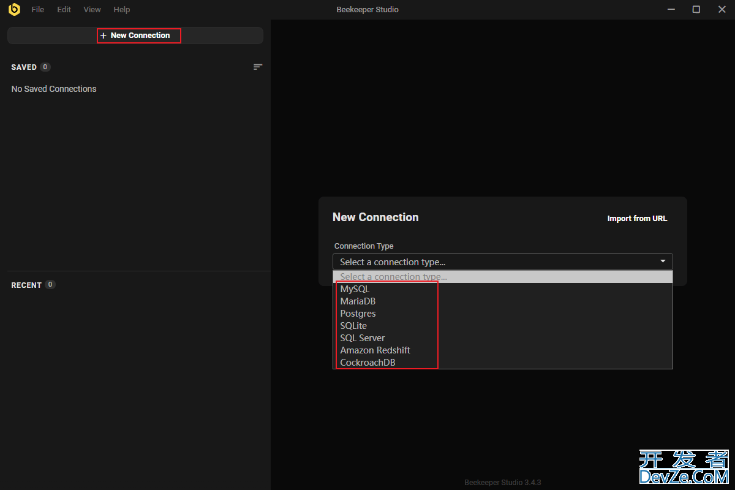735x490 pixels.
Task: Close the Beekeeper Studio window
Action: pos(722,9)
